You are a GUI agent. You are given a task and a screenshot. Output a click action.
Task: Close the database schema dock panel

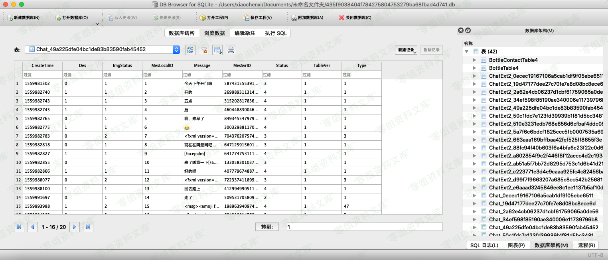point(461,30)
